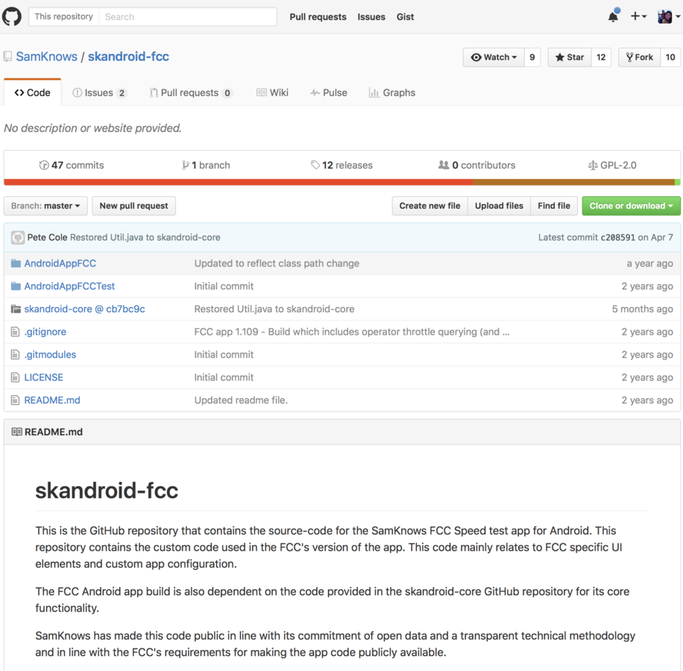This screenshot has height=671, width=683.
Task: Click the AndroidAppFCC folder icon
Action: pyautogui.click(x=16, y=263)
